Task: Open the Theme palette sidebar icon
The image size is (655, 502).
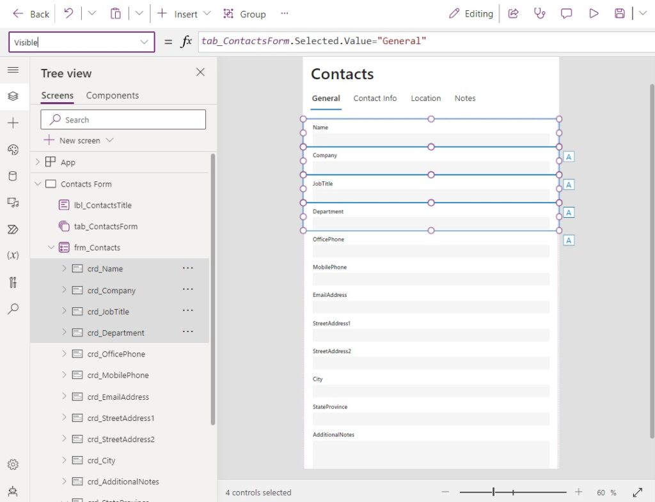Action: 13,149
